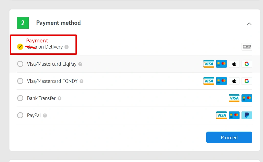This screenshot has width=263, height=162.
Task: Click the Google Pay icon in LiqPay row
Action: [247, 64]
